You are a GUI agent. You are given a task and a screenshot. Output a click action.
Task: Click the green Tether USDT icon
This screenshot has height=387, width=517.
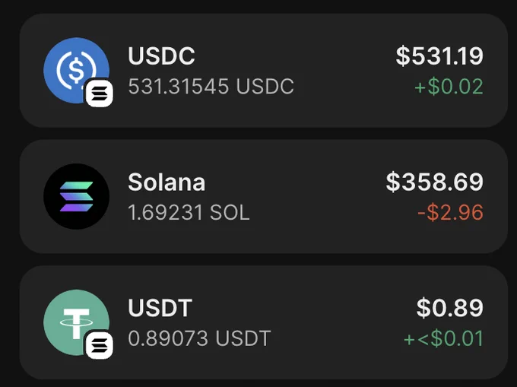tap(76, 322)
